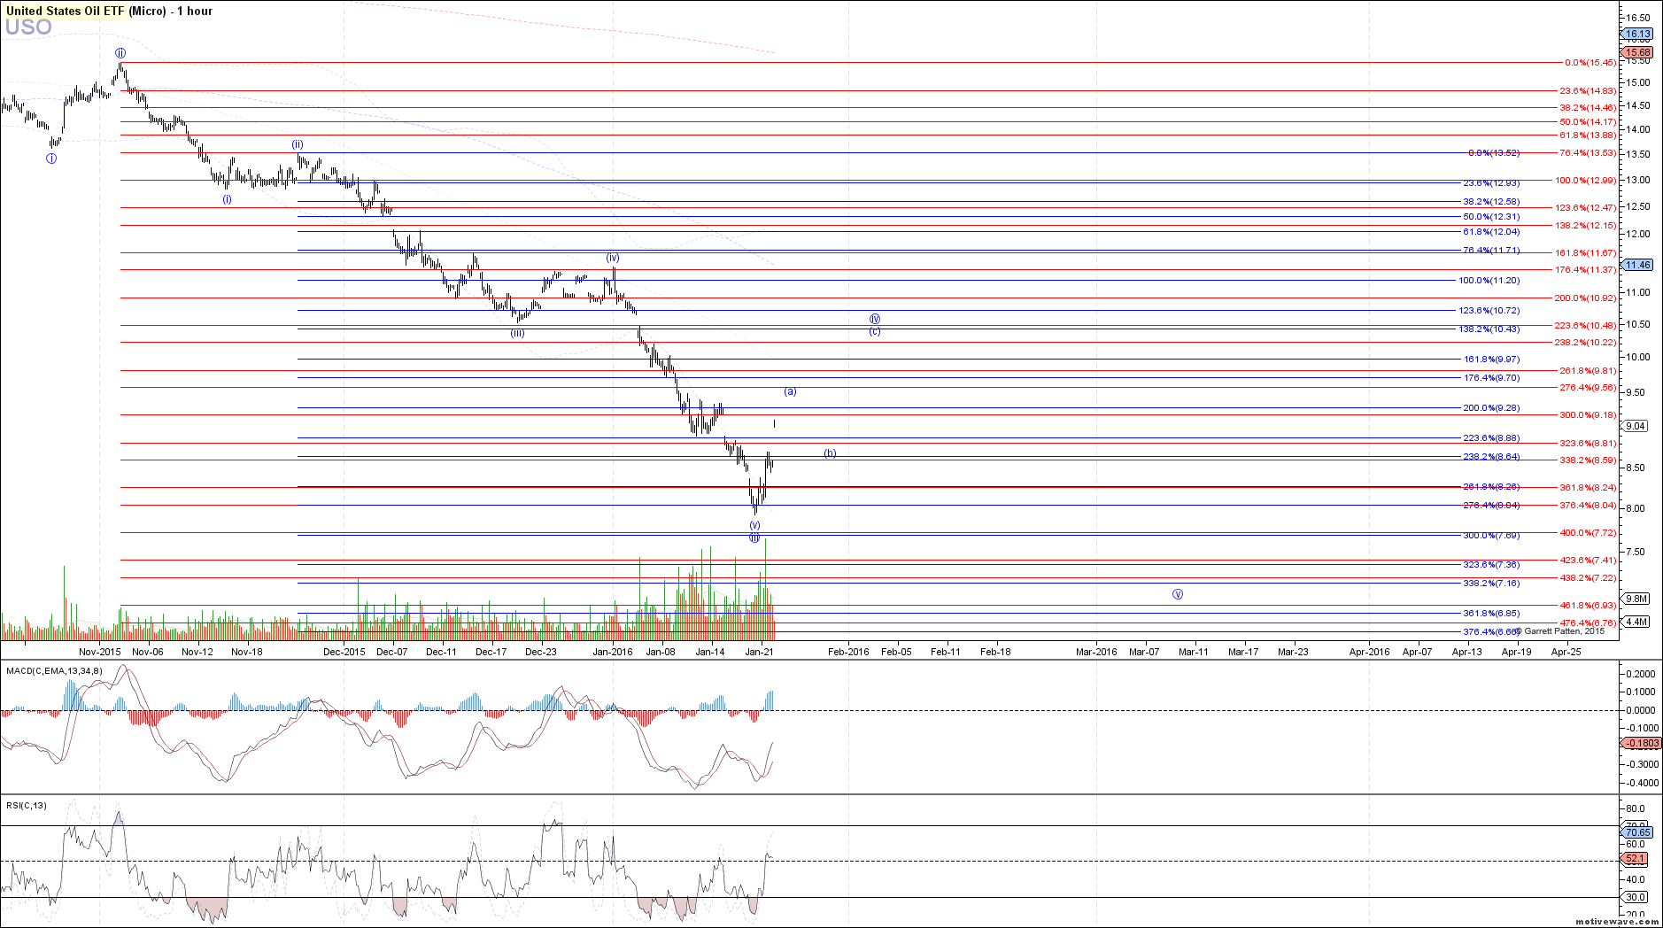Click the blue 338.2%(7.16) Fibonacci label

coord(1491,584)
